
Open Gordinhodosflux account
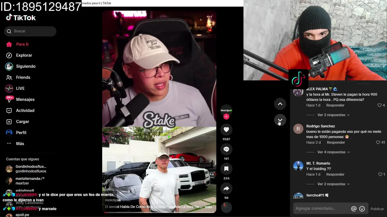pyautogui.click(x=26, y=169)
